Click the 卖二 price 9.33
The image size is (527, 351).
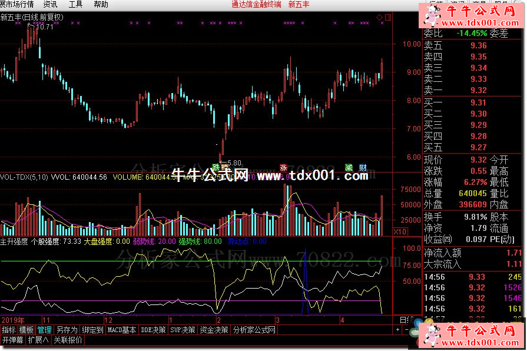479,79
